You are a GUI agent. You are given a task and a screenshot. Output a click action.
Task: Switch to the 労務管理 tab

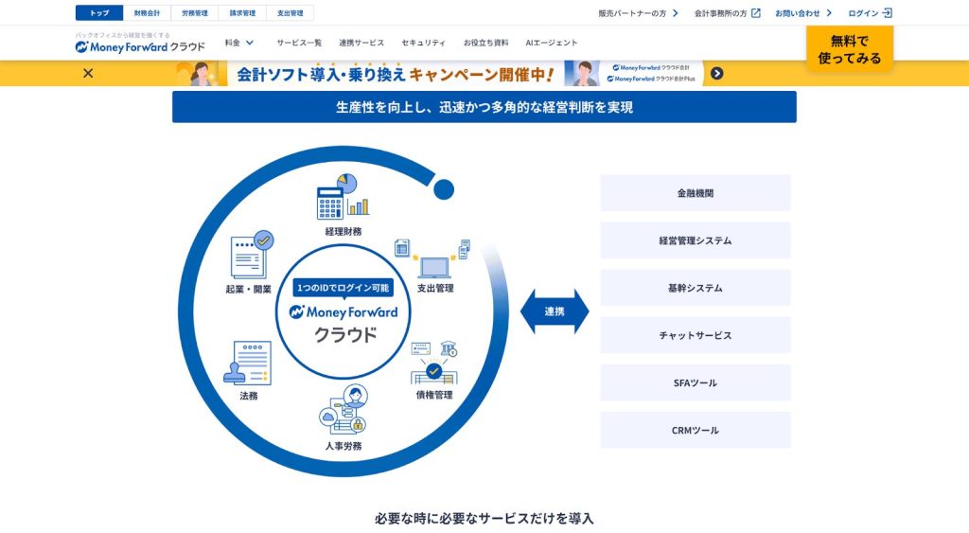[x=194, y=13]
